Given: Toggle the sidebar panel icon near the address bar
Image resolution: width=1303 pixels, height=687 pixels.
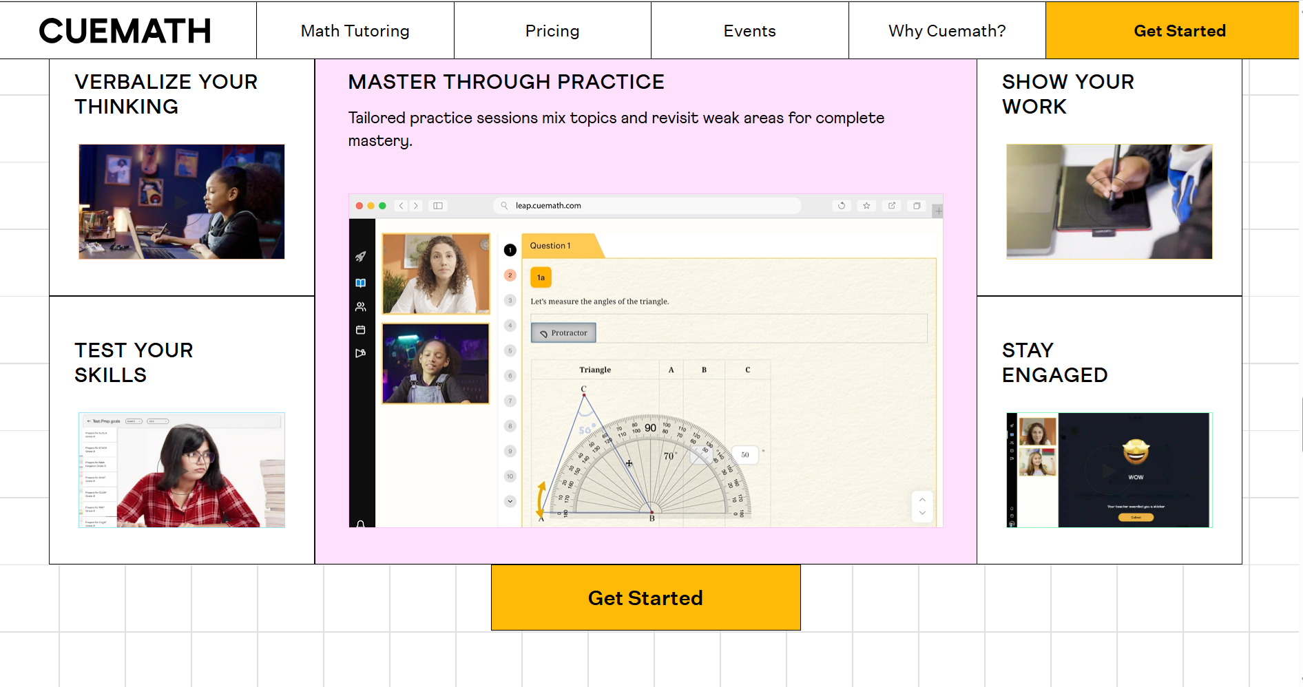Looking at the screenshot, I should [x=438, y=206].
